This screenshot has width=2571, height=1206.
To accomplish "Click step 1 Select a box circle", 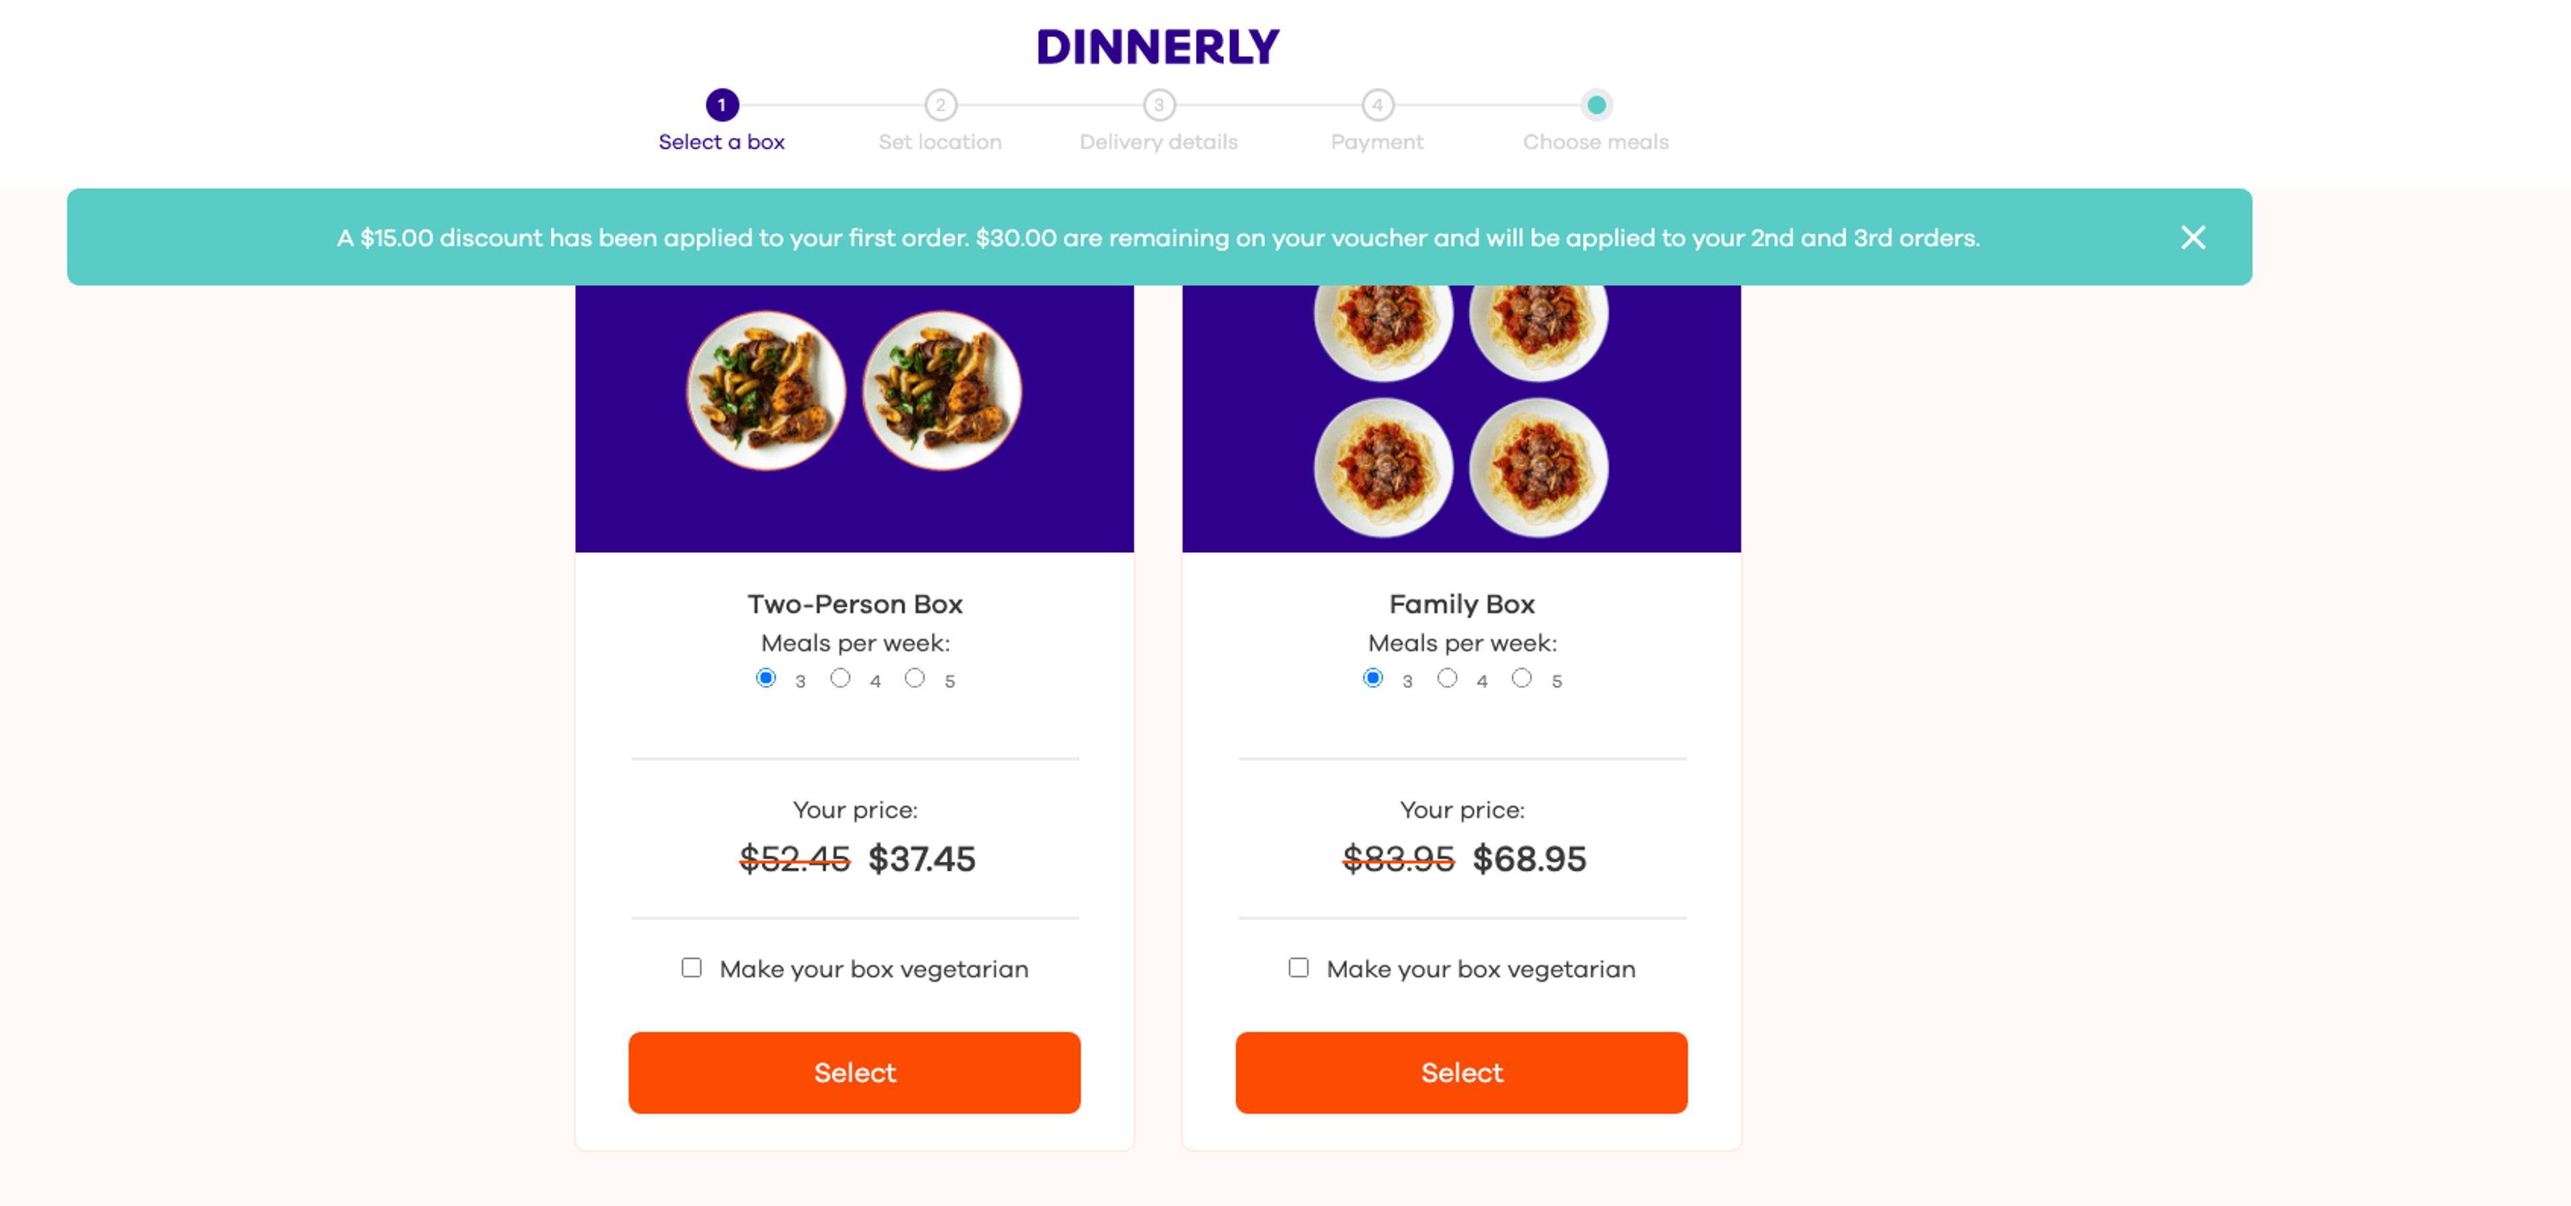I will point(722,105).
